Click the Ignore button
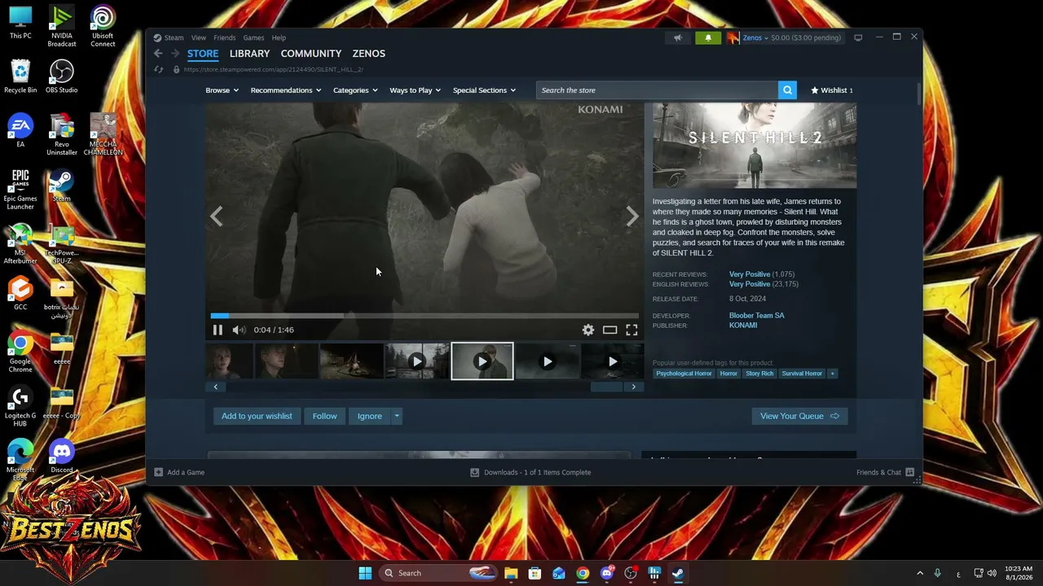 click(x=369, y=416)
